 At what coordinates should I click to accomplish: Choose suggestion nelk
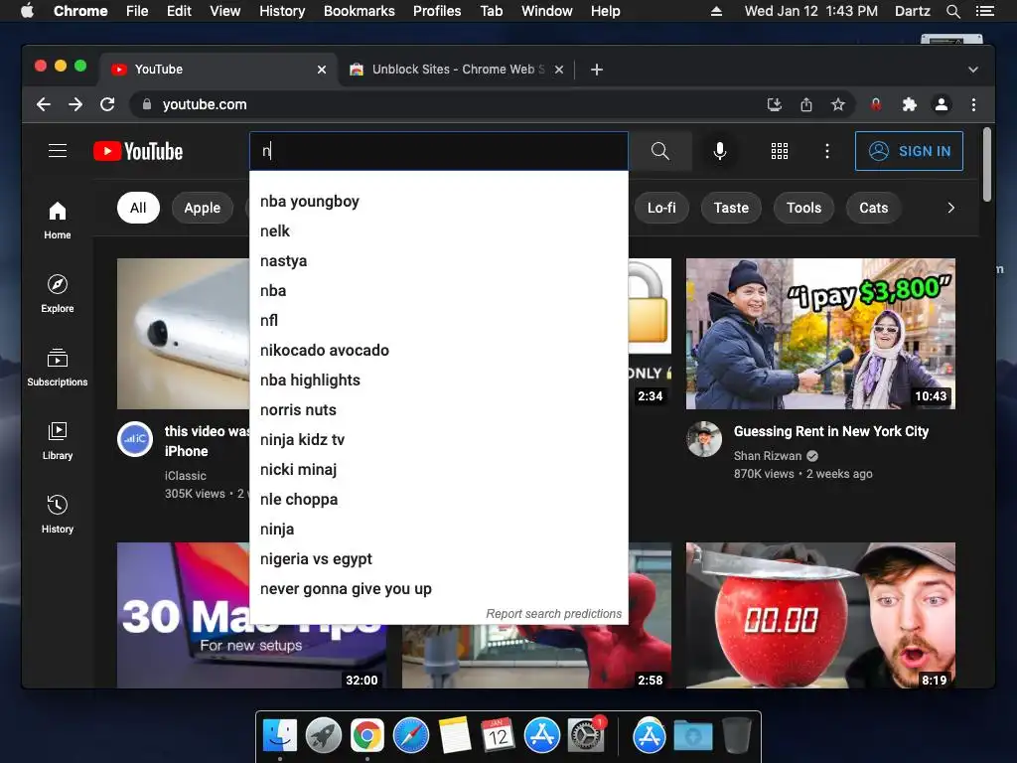[438, 230]
